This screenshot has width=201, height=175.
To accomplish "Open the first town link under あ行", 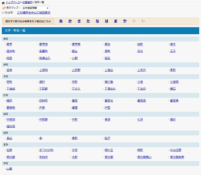I will pyautogui.click(x=9, y=44).
